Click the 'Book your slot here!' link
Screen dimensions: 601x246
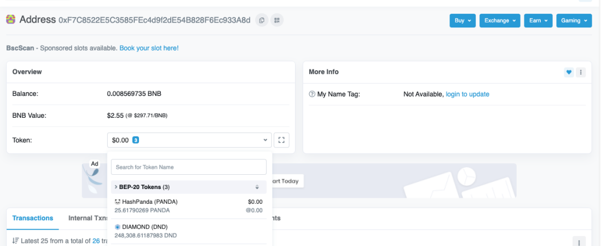[149, 48]
